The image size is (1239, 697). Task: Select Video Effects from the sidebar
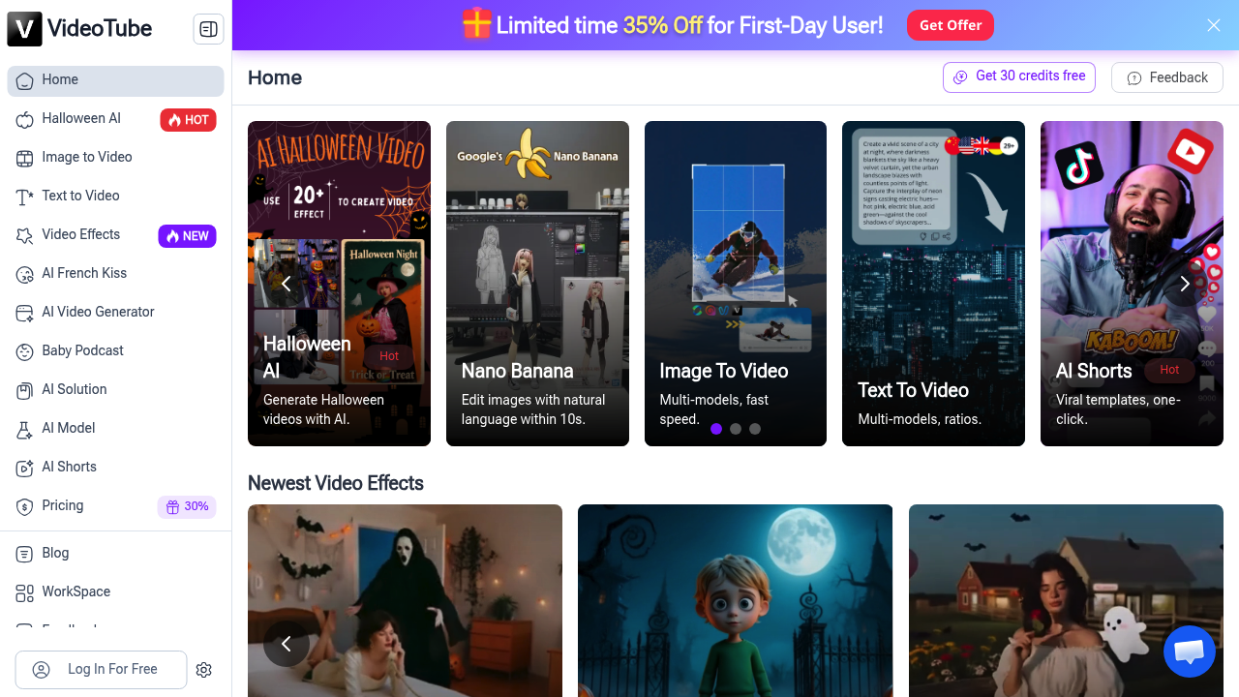pos(81,234)
